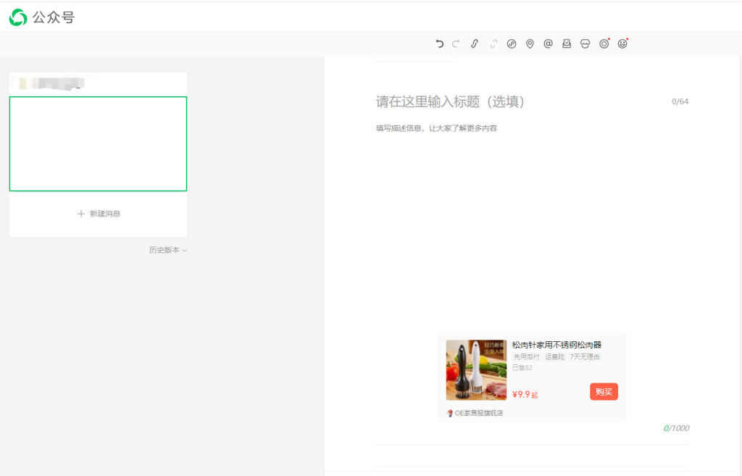This screenshot has height=476, width=742.
Task: Insert a hyperlink with the chain icon
Action: tap(475, 43)
